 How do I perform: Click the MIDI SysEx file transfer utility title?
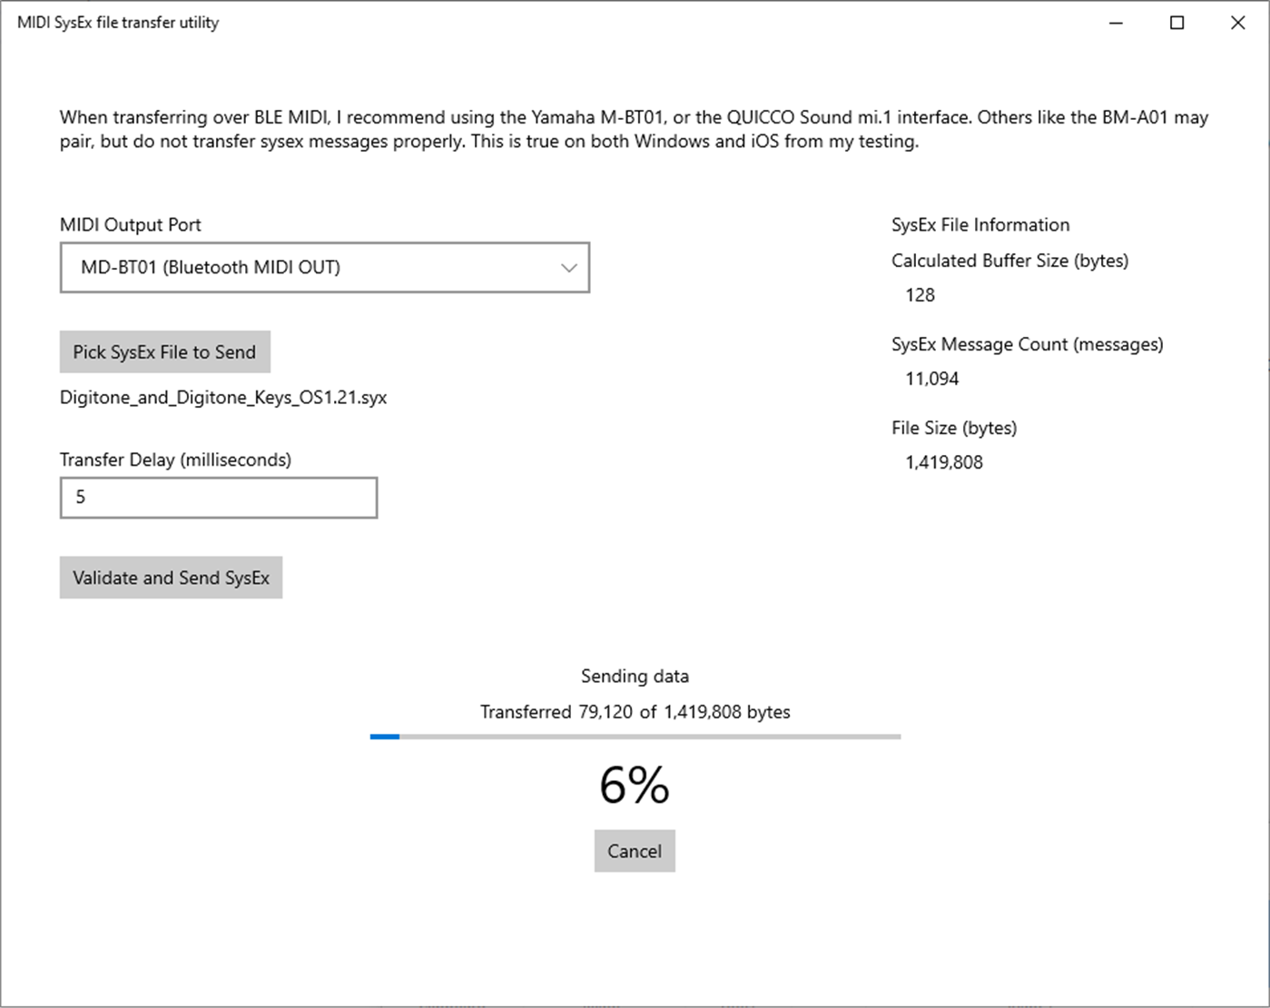click(116, 22)
